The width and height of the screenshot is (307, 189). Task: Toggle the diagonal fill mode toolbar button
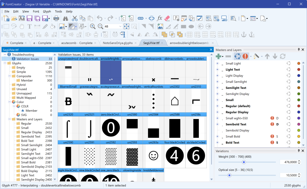[72, 27]
